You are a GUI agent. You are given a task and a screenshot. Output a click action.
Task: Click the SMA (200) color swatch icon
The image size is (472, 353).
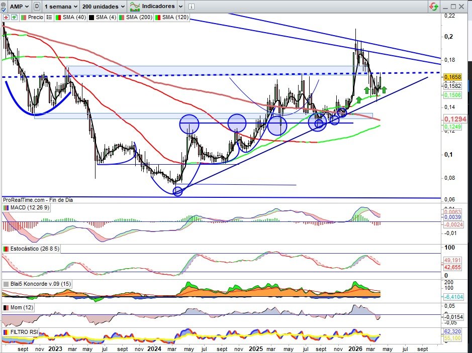(122, 18)
